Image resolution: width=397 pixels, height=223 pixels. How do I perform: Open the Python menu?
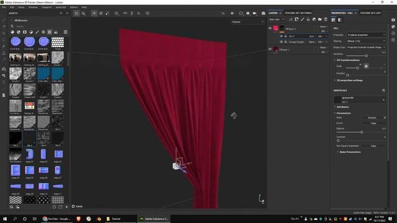click(x=74, y=7)
